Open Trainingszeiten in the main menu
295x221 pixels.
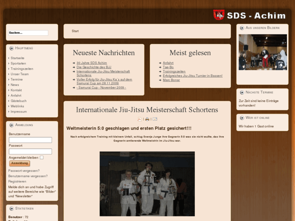pyautogui.click(x=22, y=69)
